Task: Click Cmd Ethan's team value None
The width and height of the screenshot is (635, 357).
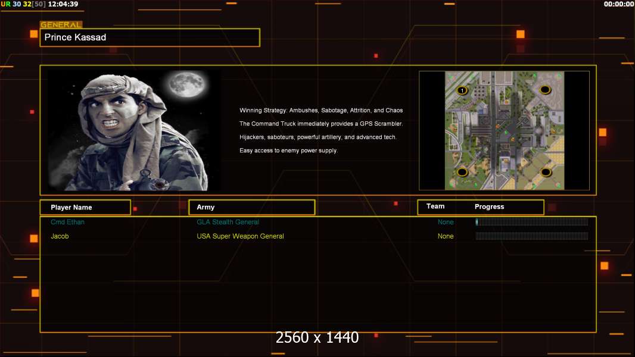Action: (x=446, y=222)
